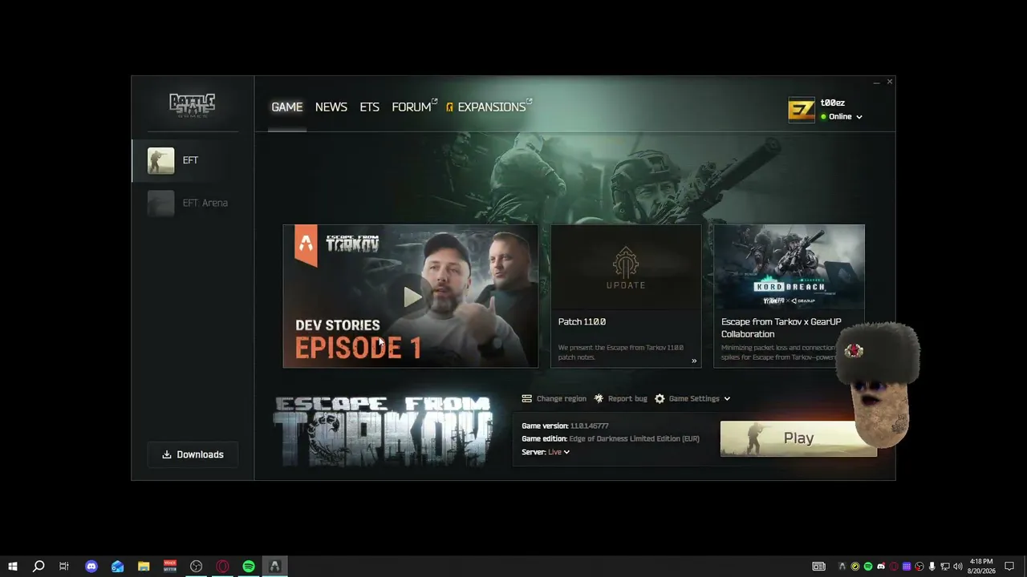
Task: Open VoiceMeeter from the taskbar
Action: 170,567
